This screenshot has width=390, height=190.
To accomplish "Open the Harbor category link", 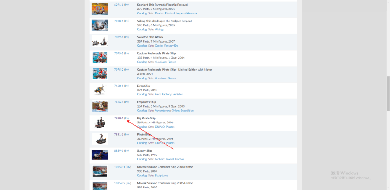I will tap(179, 159).
